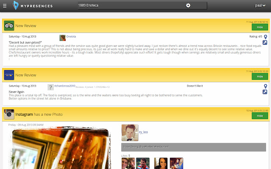The height and width of the screenshot is (169, 271).
Task: Open settings gear next to 1889 Enoteca
Action: tap(188, 5)
